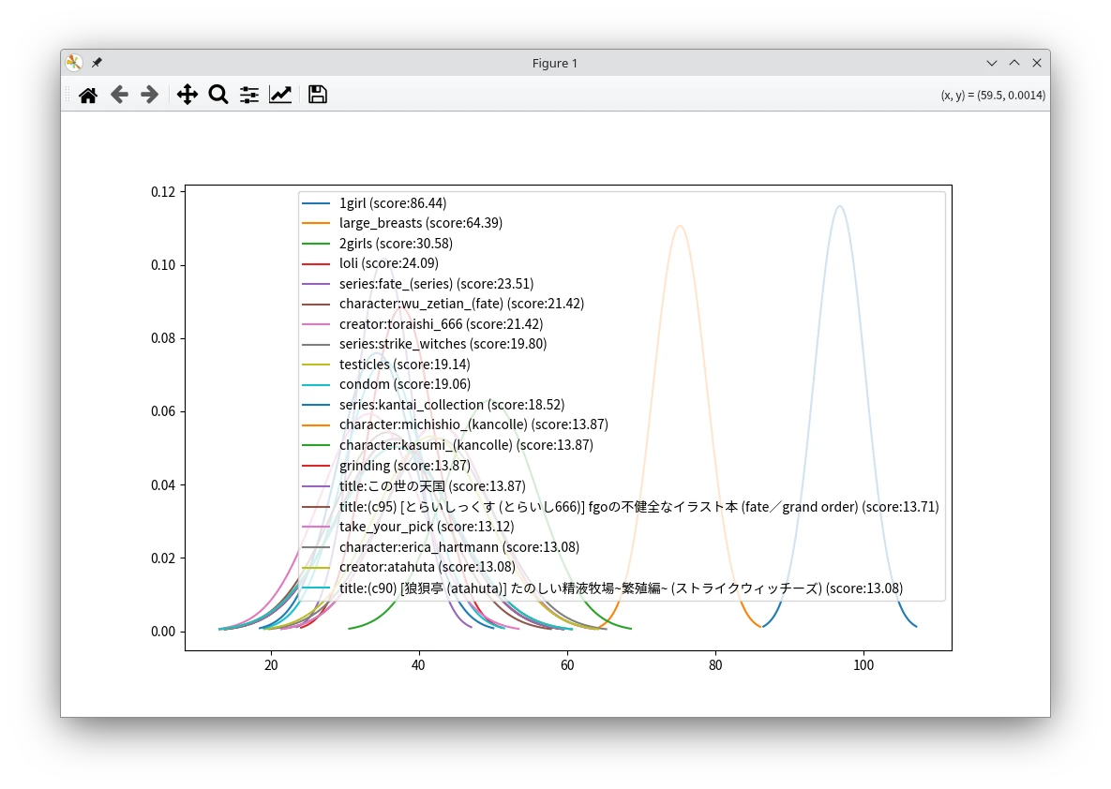Close the Figure 1 window
The height and width of the screenshot is (789, 1111).
1037,63
